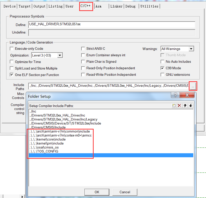Select the TOS_CONFIG path entry

[x=111, y=151]
